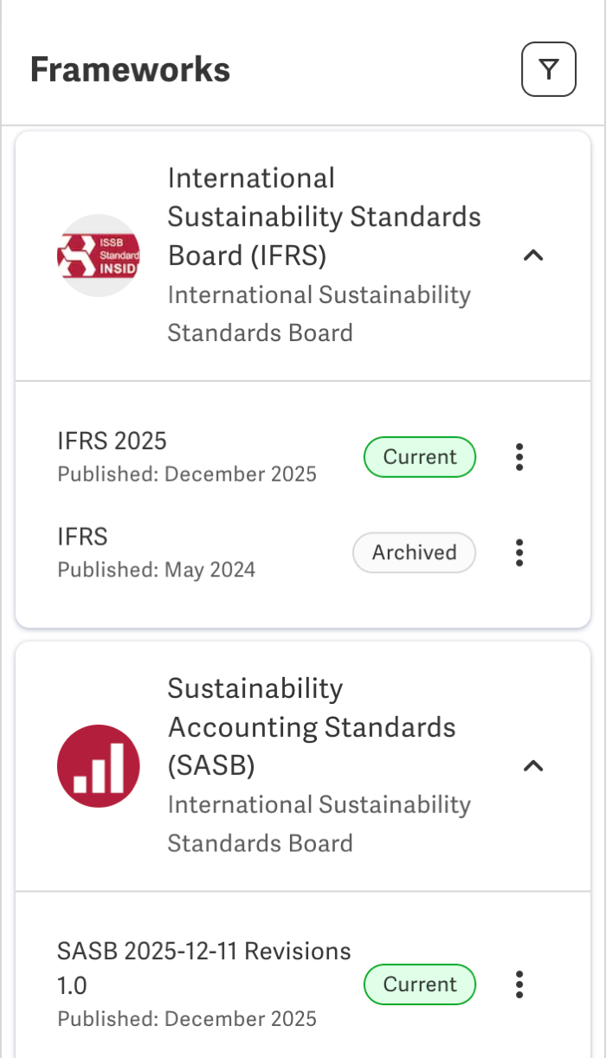
Task: Open the Frameworks filter button
Action: (x=548, y=69)
